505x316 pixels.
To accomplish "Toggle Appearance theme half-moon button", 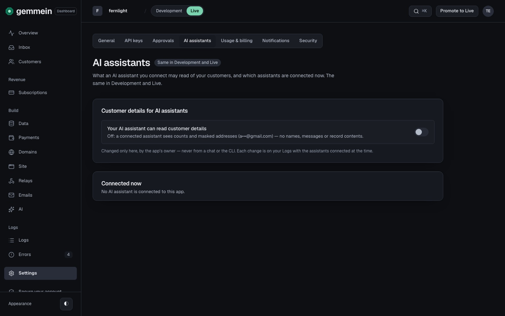I will 66,304.
